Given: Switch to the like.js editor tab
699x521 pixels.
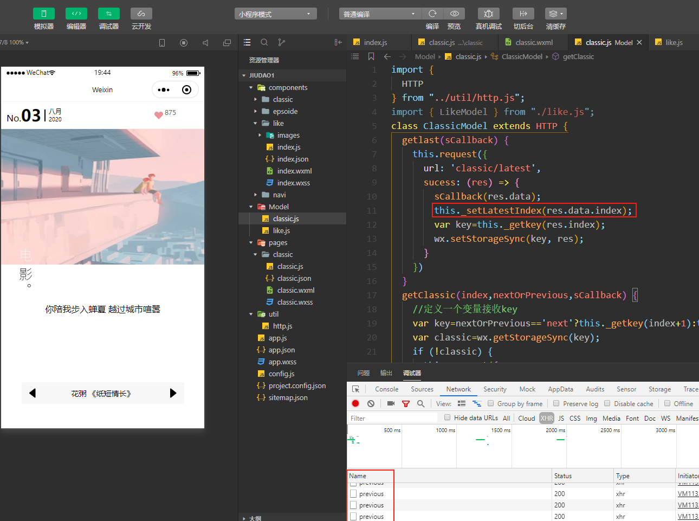Looking at the screenshot, I should click(x=674, y=42).
